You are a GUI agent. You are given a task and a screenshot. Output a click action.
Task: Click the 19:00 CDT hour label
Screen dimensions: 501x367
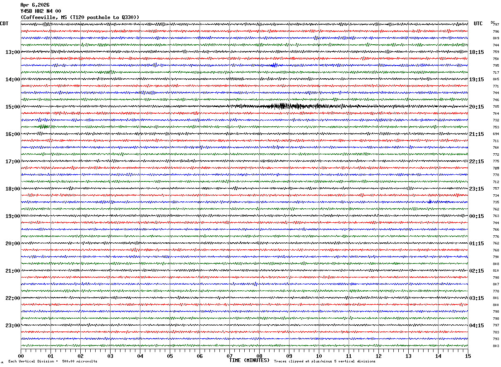pyautogui.click(x=13, y=216)
